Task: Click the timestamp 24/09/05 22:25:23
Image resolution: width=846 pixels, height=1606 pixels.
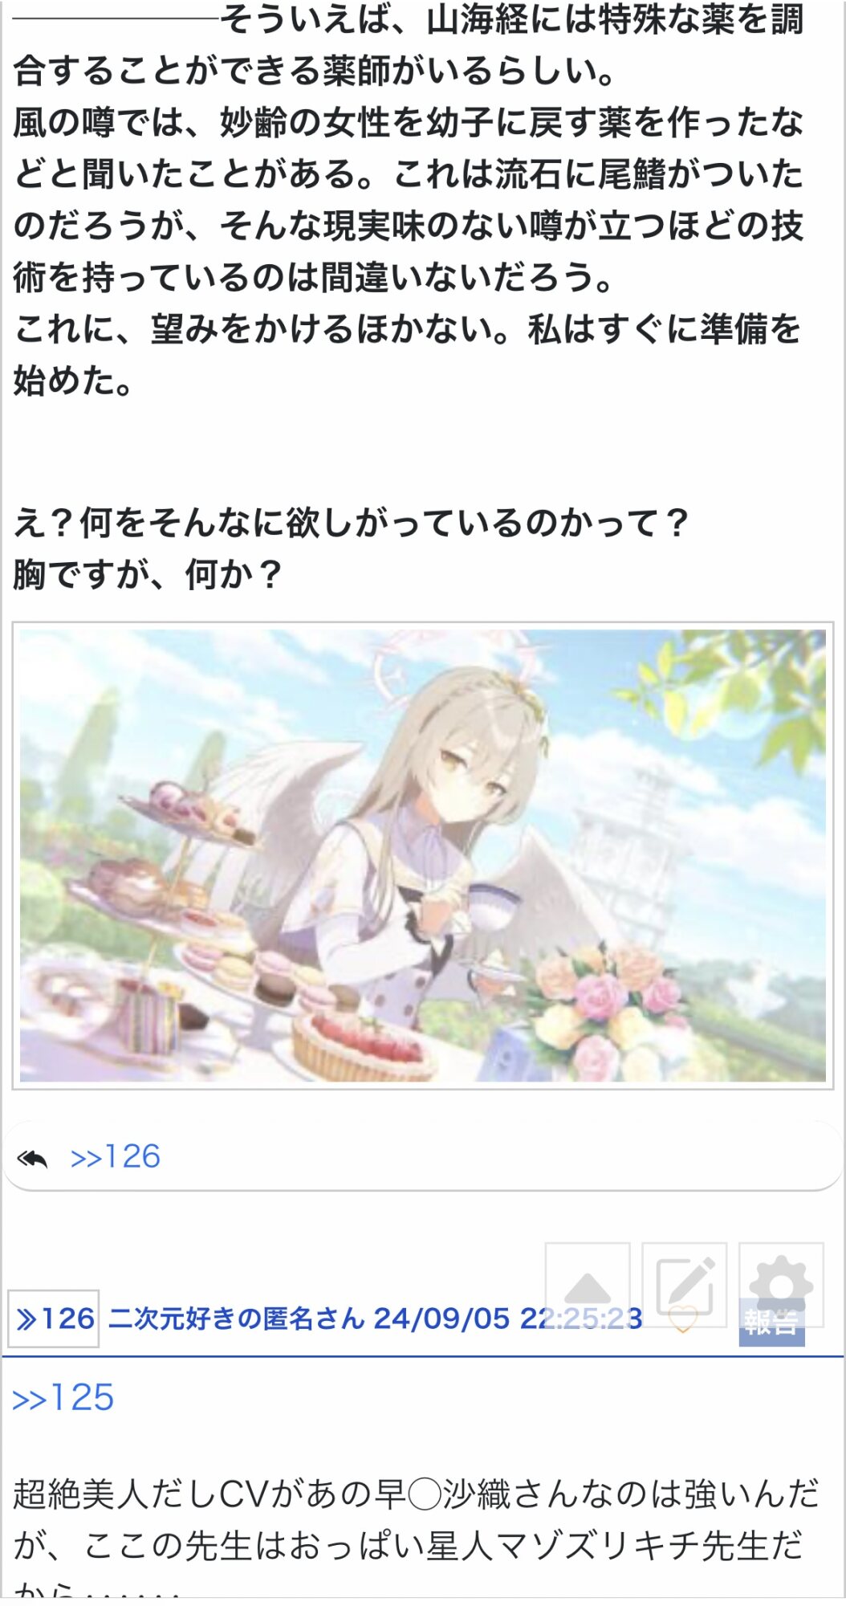Action: click(508, 1319)
